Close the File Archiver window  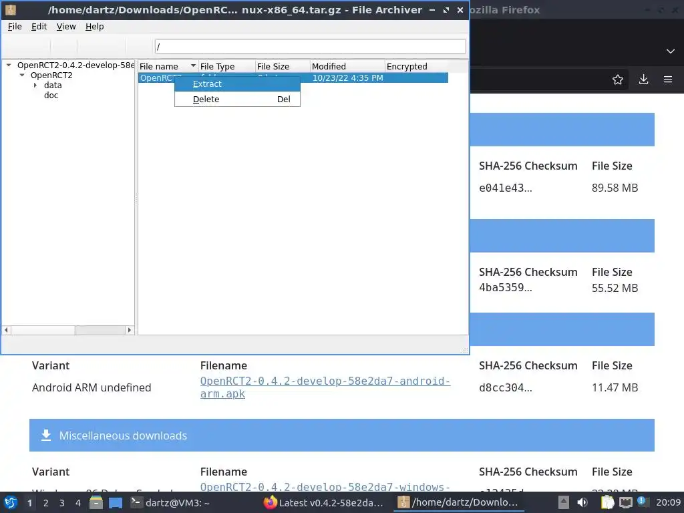[460, 9]
